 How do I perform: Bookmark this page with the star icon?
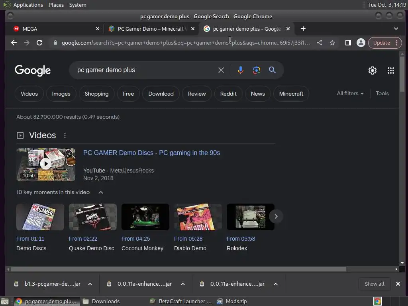tap(332, 43)
